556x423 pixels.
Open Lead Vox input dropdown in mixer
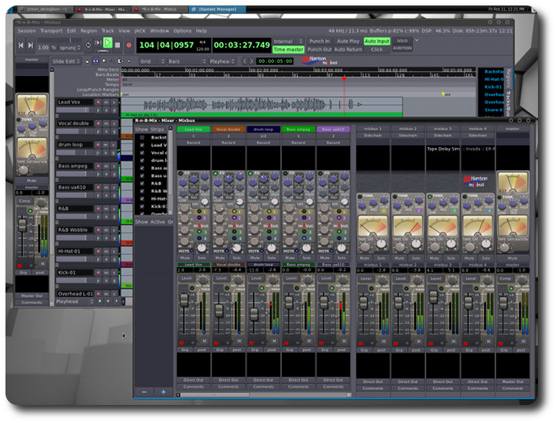193,136
